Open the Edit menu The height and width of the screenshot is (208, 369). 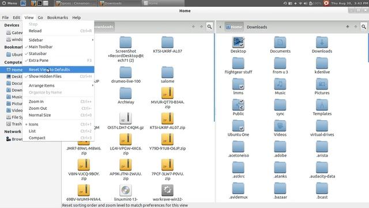pyautogui.click(x=17, y=17)
